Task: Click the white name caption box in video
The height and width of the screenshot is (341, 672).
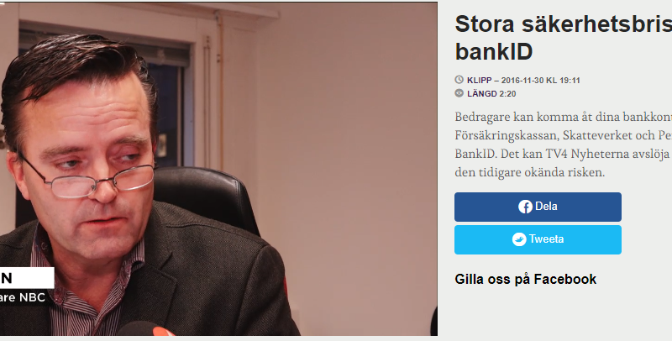Action: click(27, 278)
